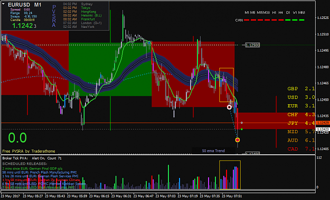
Task: Open the chart dropdown arrow beside EURUSD
Action: coord(3,4)
